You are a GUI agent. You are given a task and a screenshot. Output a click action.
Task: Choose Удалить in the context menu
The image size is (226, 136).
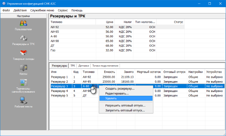107,98
